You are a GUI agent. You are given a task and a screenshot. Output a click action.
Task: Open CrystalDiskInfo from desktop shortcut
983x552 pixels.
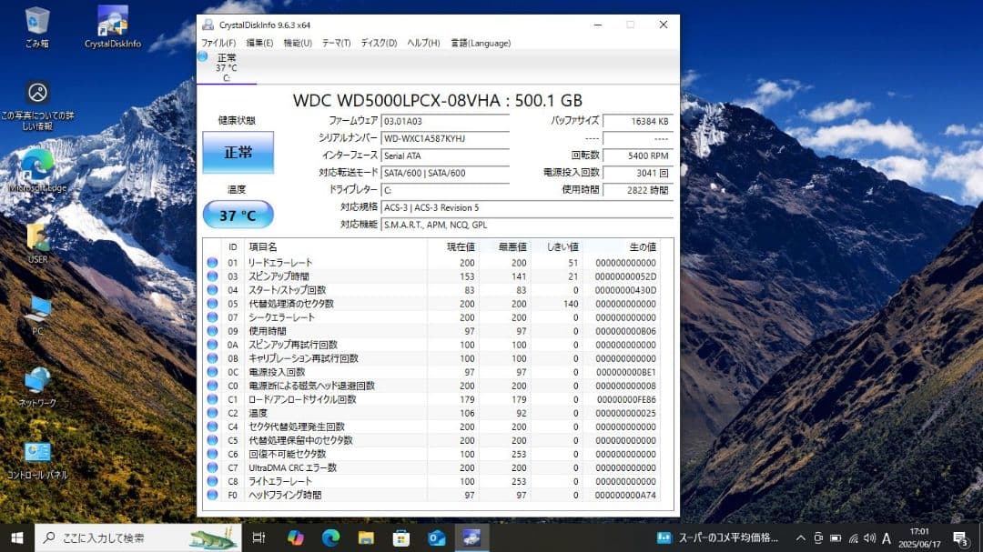coord(111,23)
